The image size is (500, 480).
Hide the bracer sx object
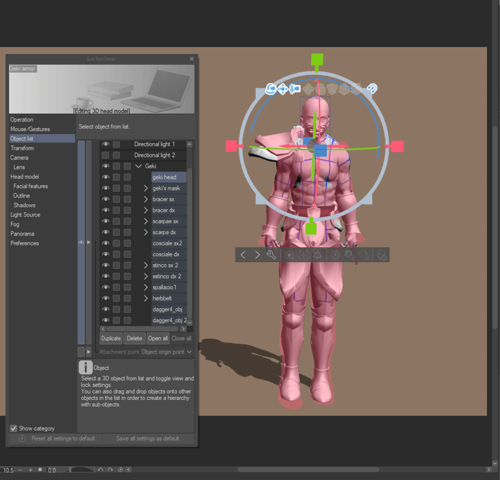tap(106, 199)
